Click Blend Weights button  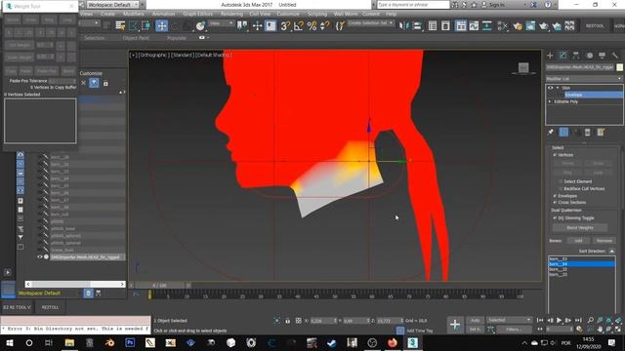(x=580, y=228)
